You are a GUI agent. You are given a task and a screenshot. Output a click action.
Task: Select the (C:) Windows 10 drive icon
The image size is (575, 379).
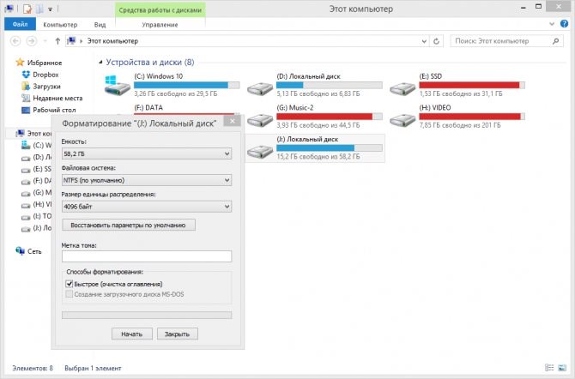(117, 86)
